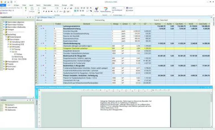This screenshot has width=215, height=130.
Task: Click the Format icon in the ribbon
Action: (96, 10)
